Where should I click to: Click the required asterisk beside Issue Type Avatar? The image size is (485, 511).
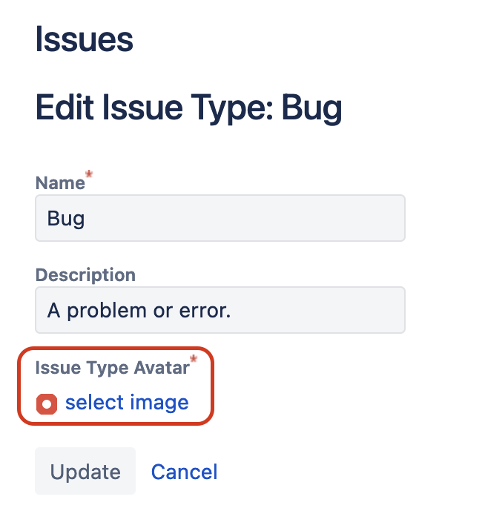pyautogui.click(x=194, y=358)
